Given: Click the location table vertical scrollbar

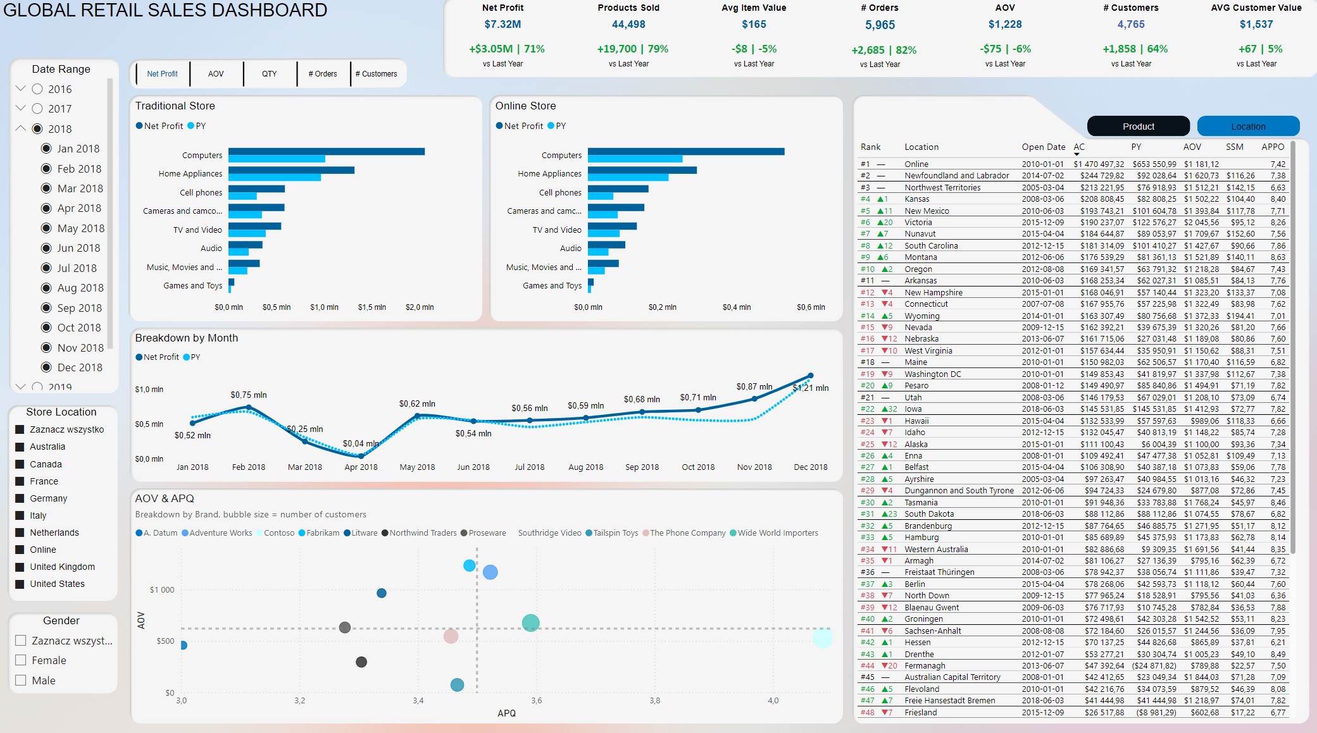Looking at the screenshot, I should 1293,348.
